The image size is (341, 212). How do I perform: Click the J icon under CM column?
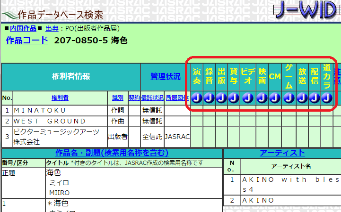[x=275, y=98]
